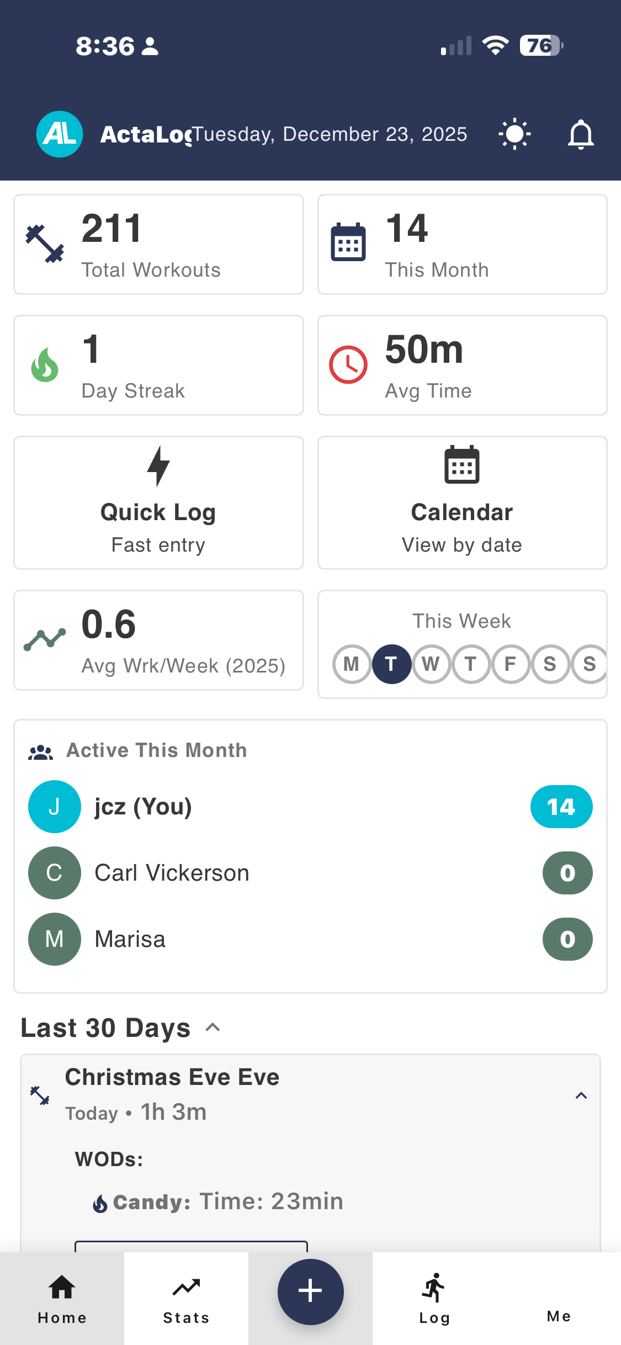Image resolution: width=621 pixels, height=1345 pixels.
Task: Select Monday circle in This Week
Action: (351, 664)
